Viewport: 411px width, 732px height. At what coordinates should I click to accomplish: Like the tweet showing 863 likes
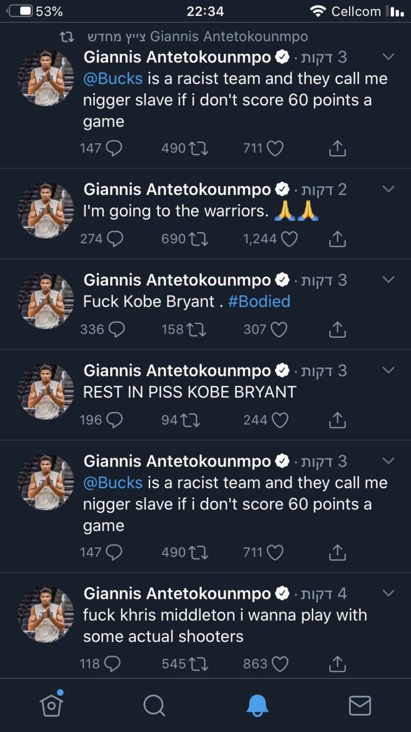point(280,664)
